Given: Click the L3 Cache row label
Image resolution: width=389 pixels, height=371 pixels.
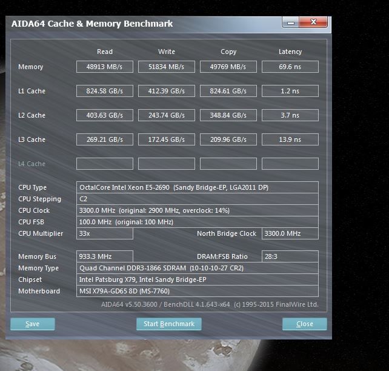Looking at the screenshot, I should (32, 139).
